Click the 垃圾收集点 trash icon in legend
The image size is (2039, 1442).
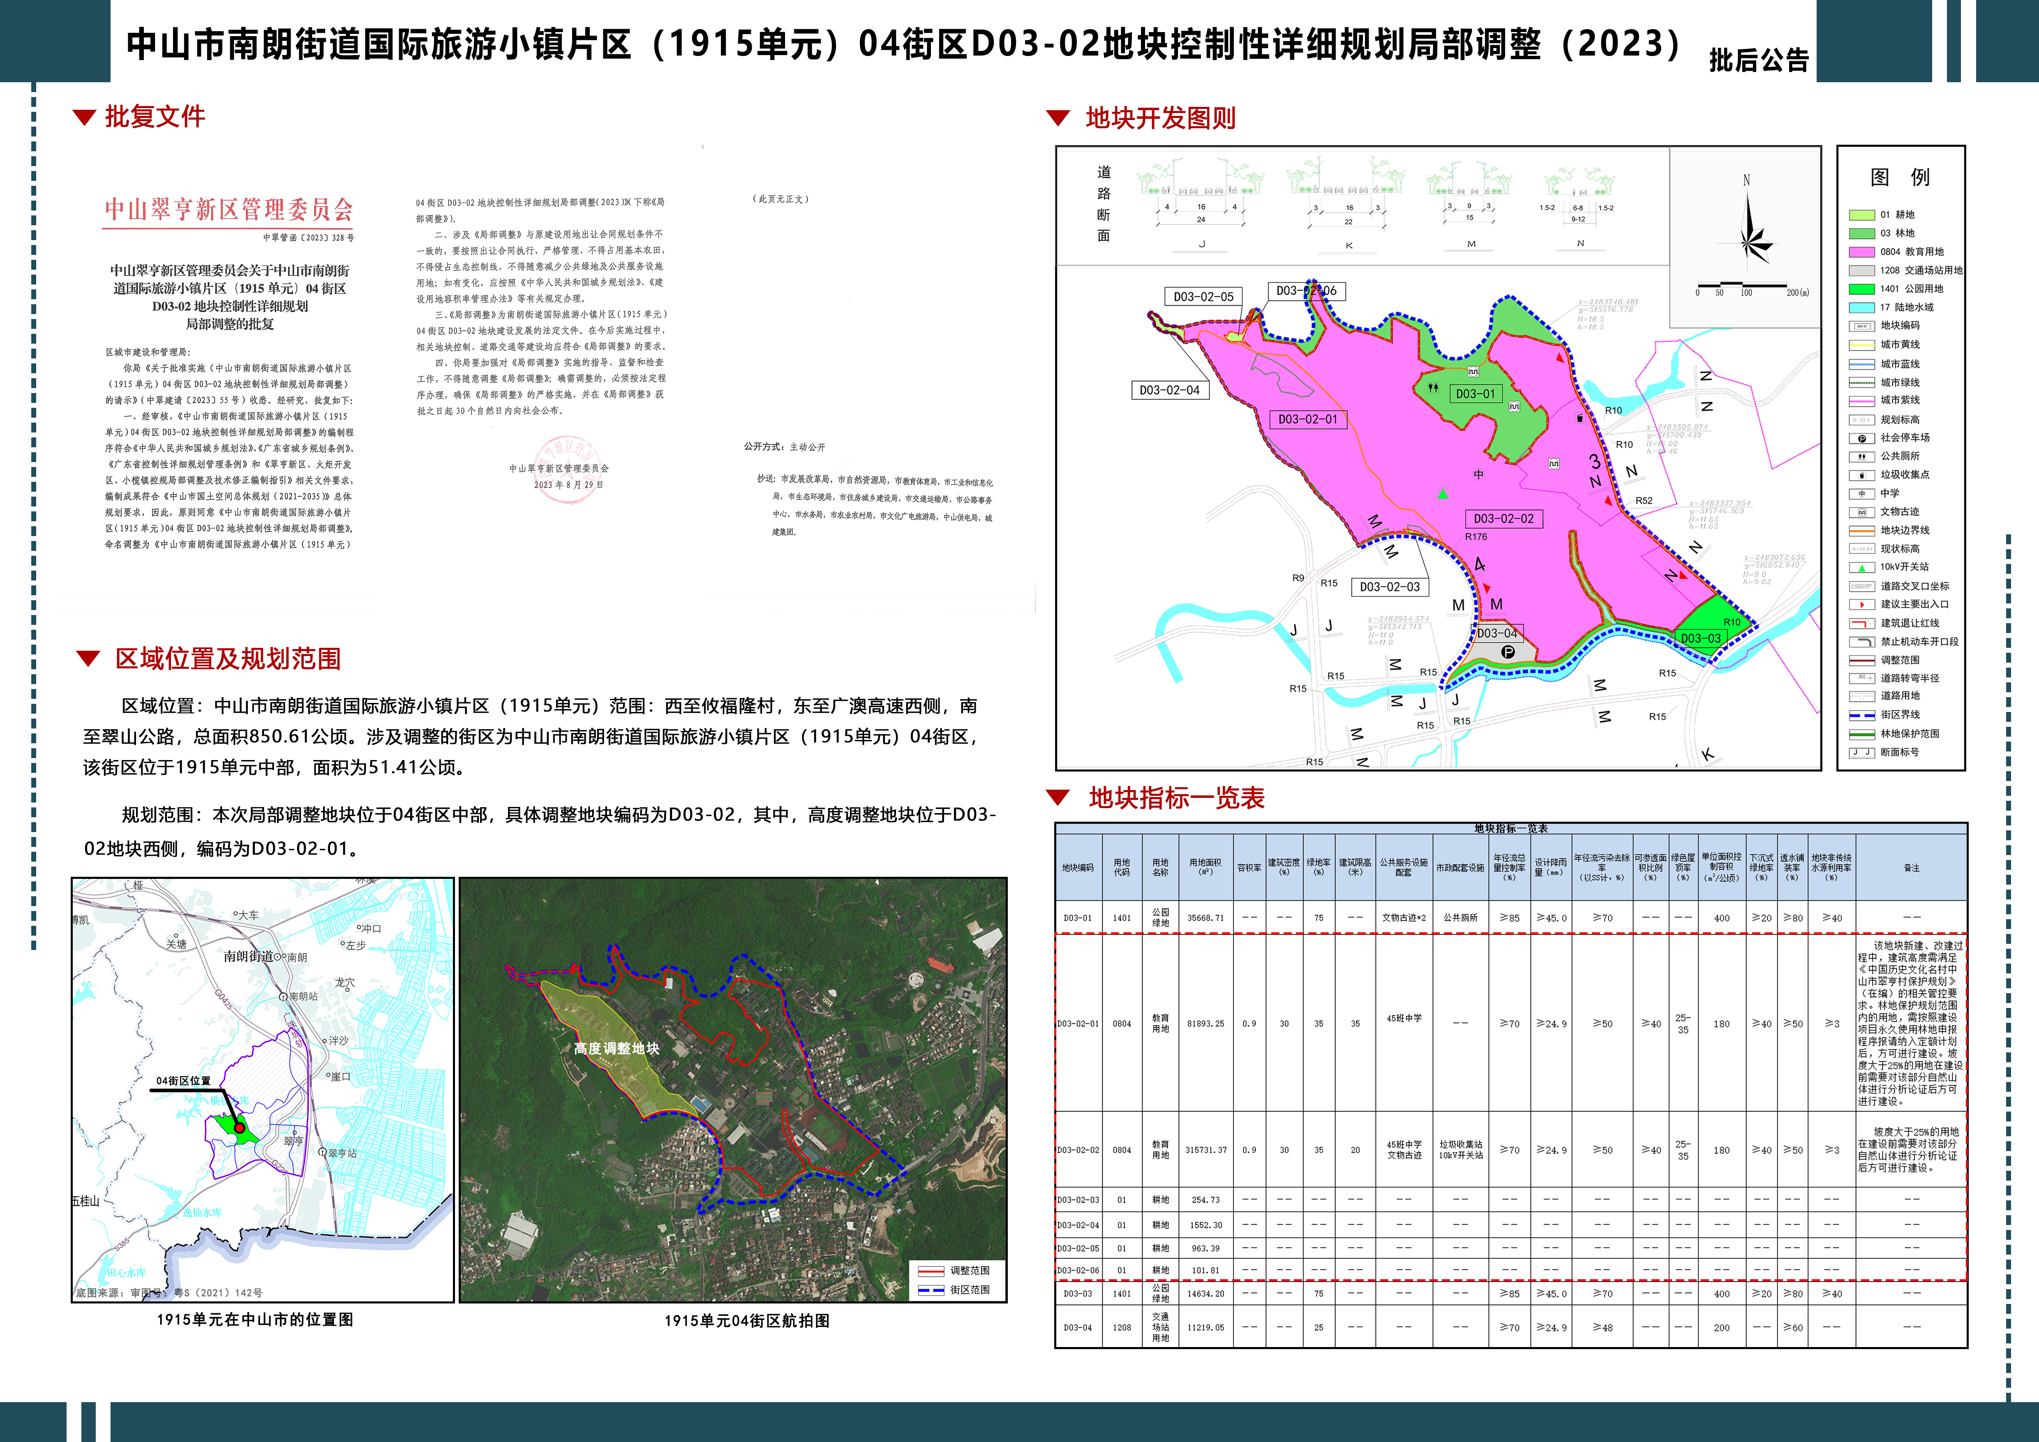(x=1861, y=475)
